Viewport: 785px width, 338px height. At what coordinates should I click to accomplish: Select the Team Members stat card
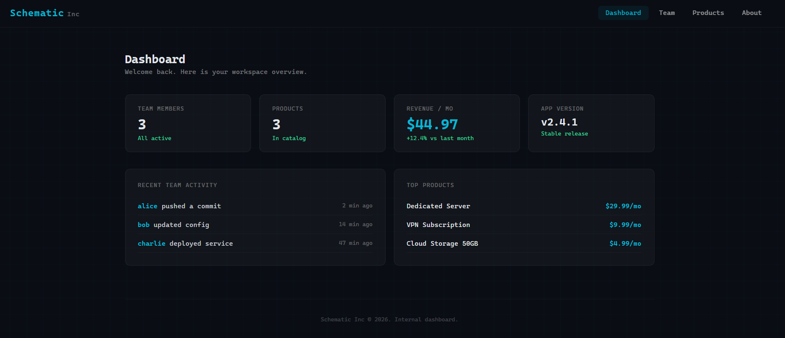pos(188,123)
